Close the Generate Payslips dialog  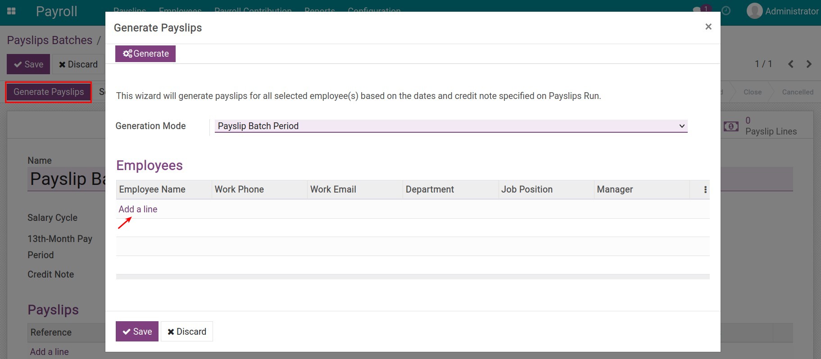[708, 27]
